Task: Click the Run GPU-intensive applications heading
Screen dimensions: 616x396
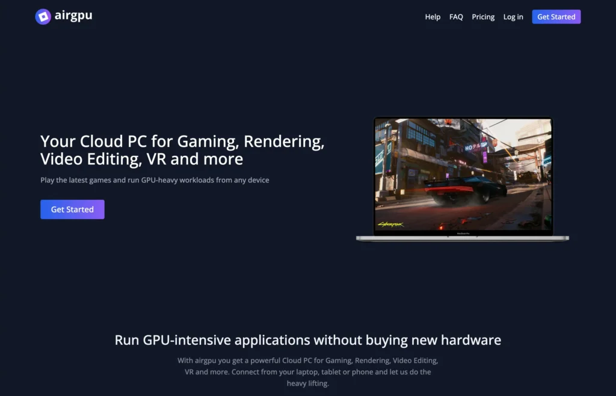Action: (x=307, y=339)
